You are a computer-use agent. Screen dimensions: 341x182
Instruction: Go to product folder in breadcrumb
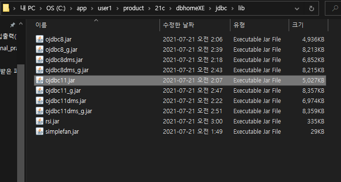134,8
